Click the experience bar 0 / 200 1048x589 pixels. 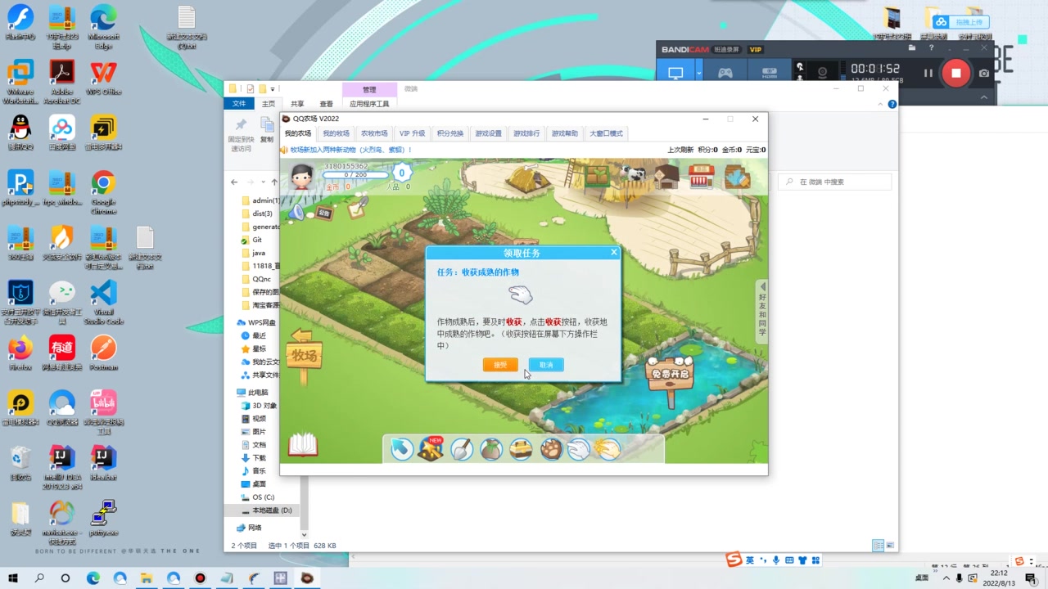(355, 174)
